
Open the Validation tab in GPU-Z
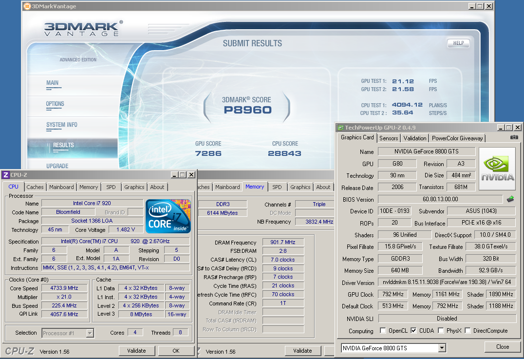pyautogui.click(x=415, y=138)
